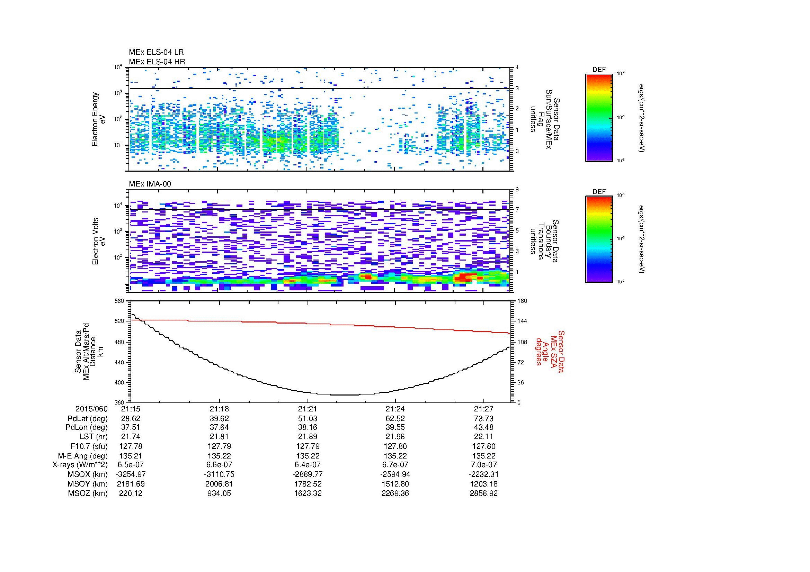Click the date label '2015/060'
This screenshot has height=572, width=810.
click(x=91, y=409)
